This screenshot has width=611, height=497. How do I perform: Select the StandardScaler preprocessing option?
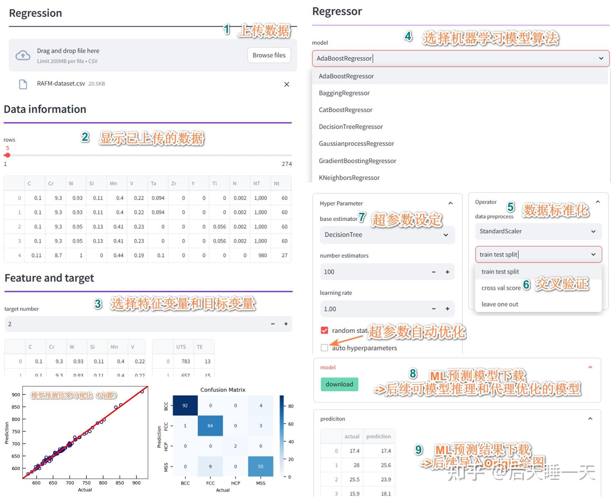click(x=538, y=231)
